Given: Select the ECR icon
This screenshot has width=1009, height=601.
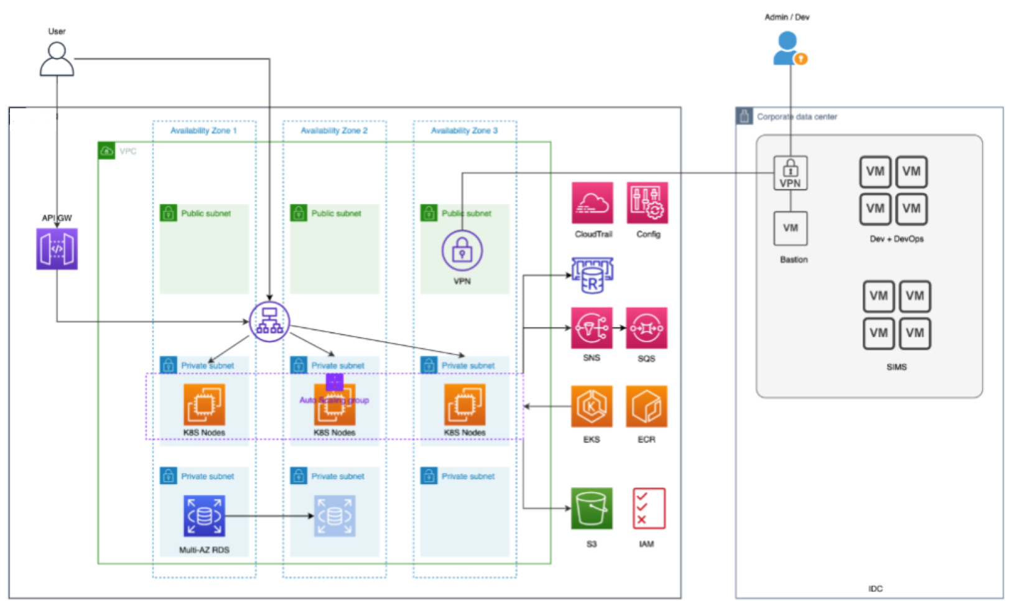Looking at the screenshot, I should click(x=646, y=406).
